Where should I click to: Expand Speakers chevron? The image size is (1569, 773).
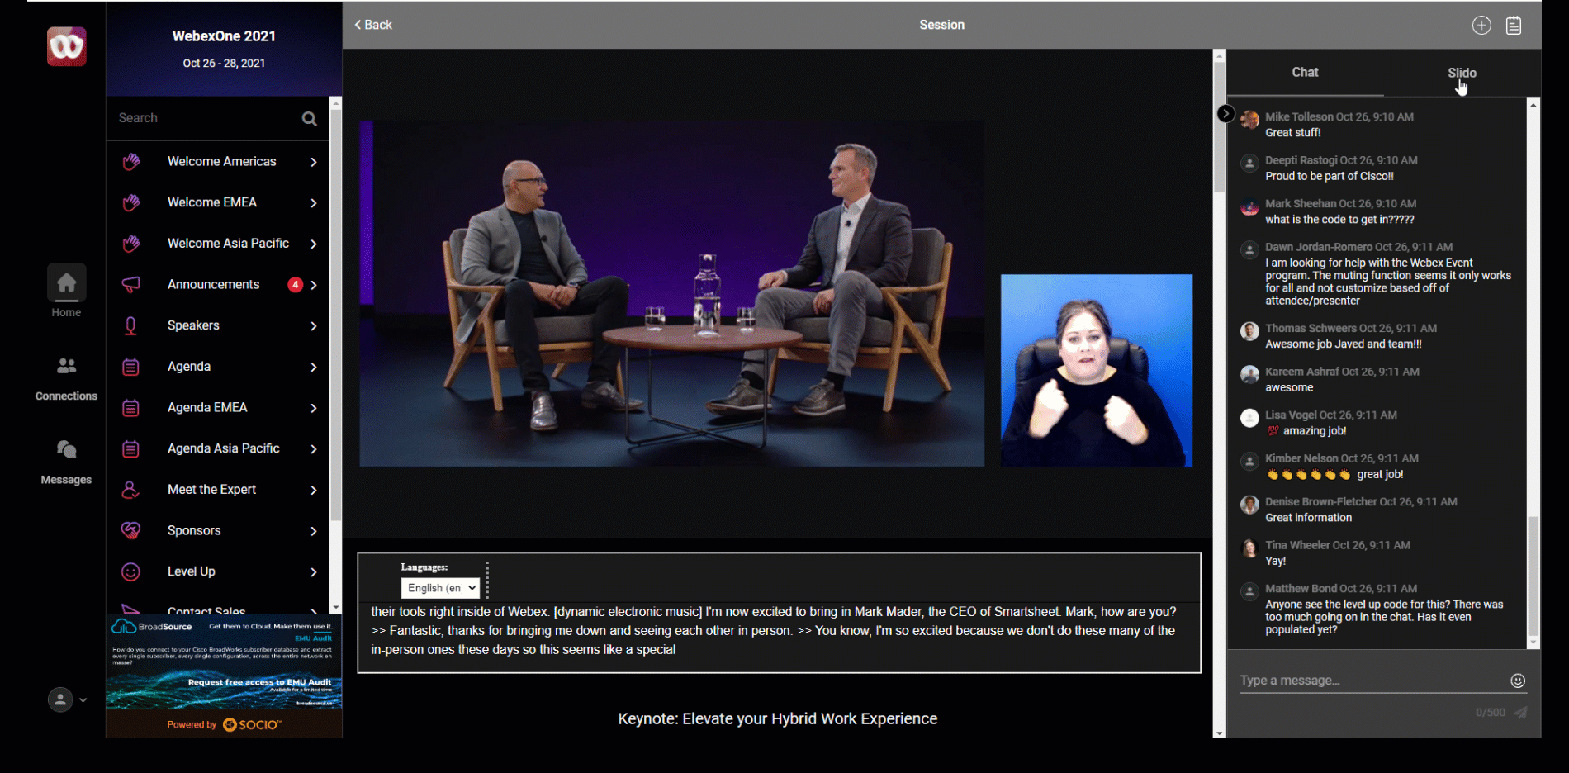click(x=314, y=325)
